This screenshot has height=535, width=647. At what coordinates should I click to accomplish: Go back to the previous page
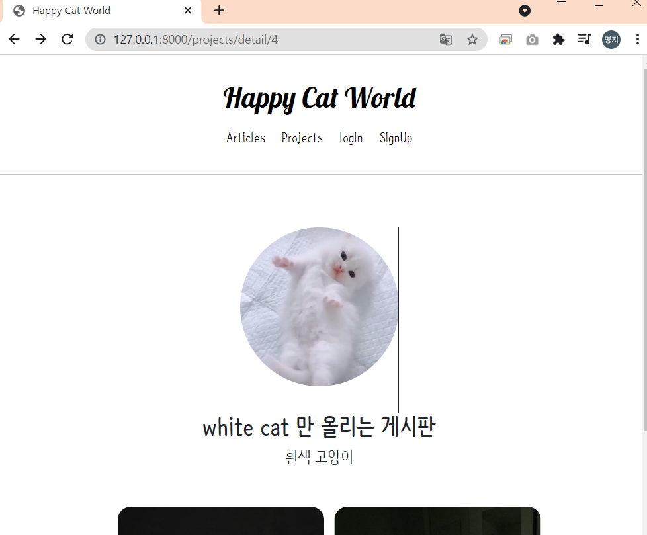14,39
